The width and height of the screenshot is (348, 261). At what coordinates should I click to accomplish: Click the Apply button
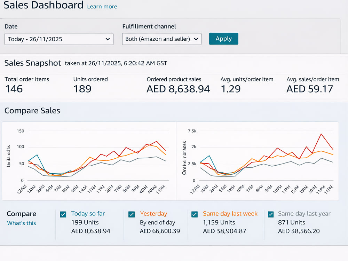pos(224,39)
